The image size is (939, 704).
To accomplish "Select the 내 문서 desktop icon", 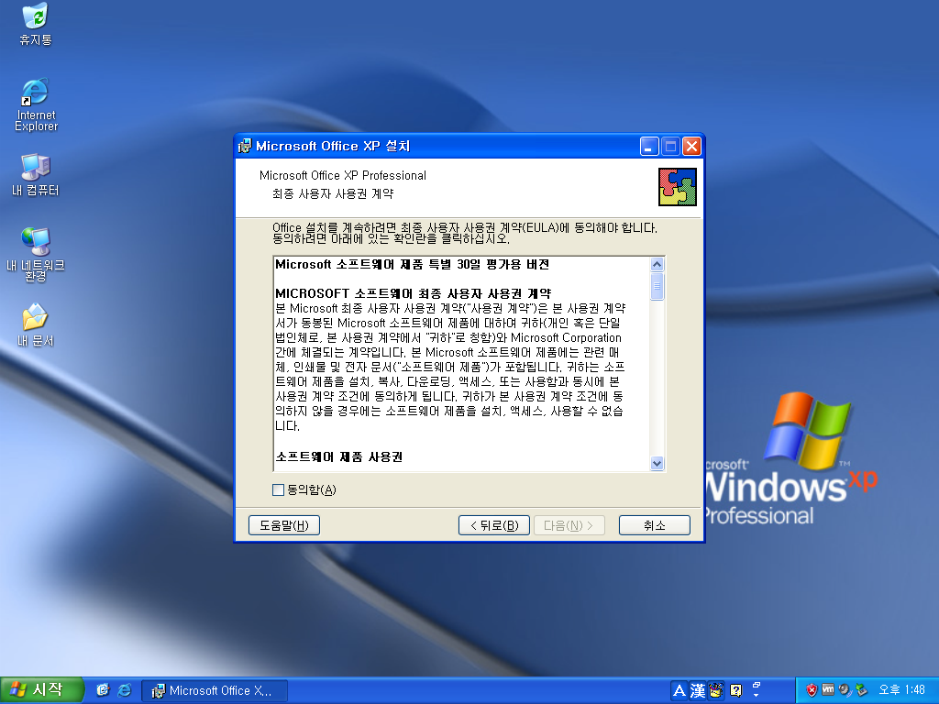I will [x=36, y=325].
